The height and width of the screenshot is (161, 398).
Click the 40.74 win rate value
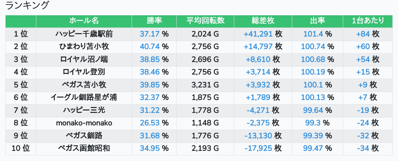pyautogui.click(x=149, y=47)
